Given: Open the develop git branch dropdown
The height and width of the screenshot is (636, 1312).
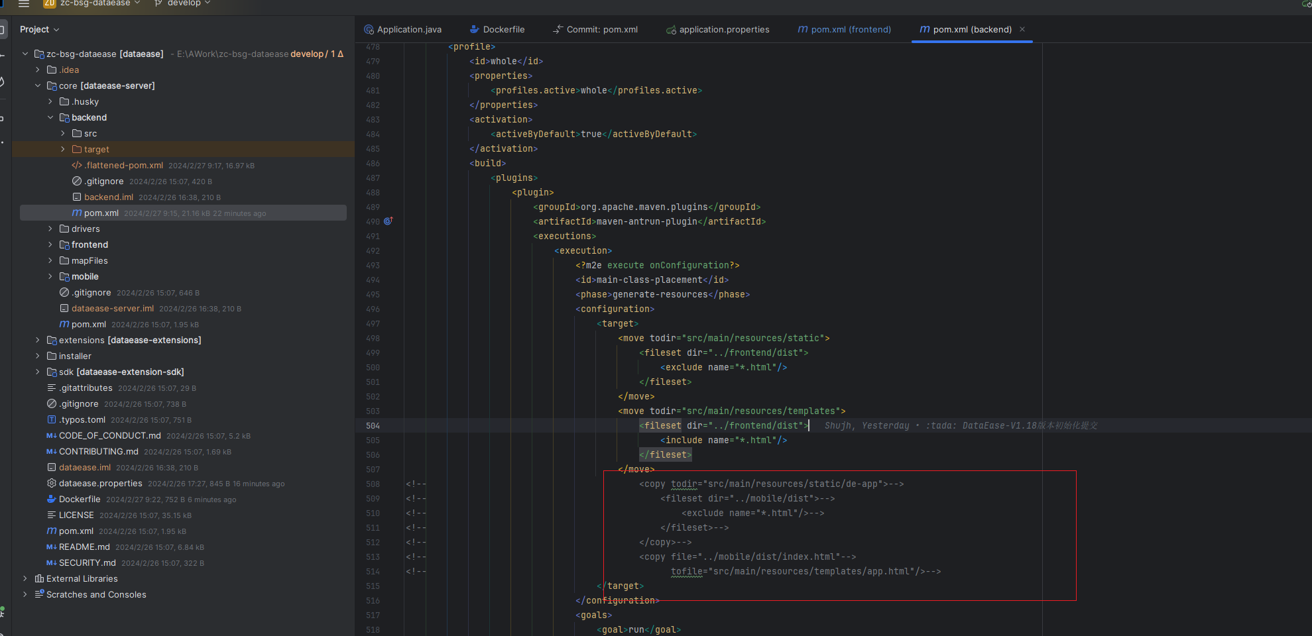Looking at the screenshot, I should point(183,3).
